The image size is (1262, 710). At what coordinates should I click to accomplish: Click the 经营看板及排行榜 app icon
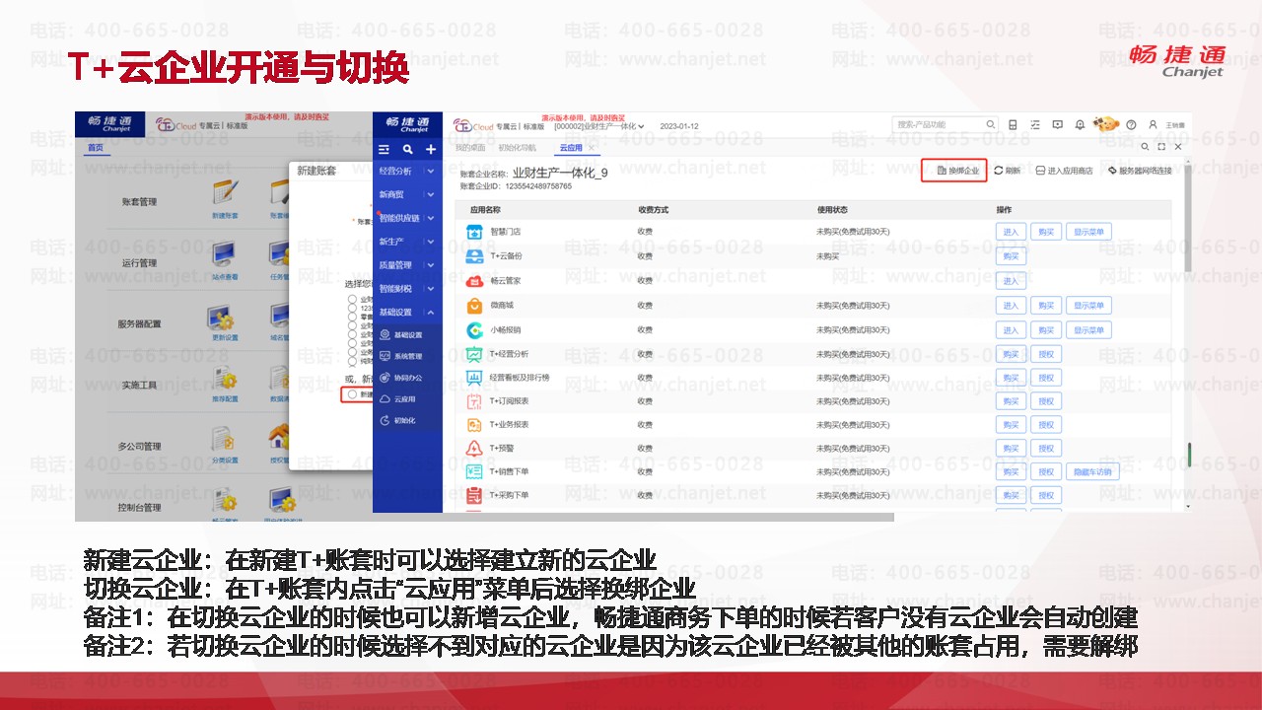(473, 377)
